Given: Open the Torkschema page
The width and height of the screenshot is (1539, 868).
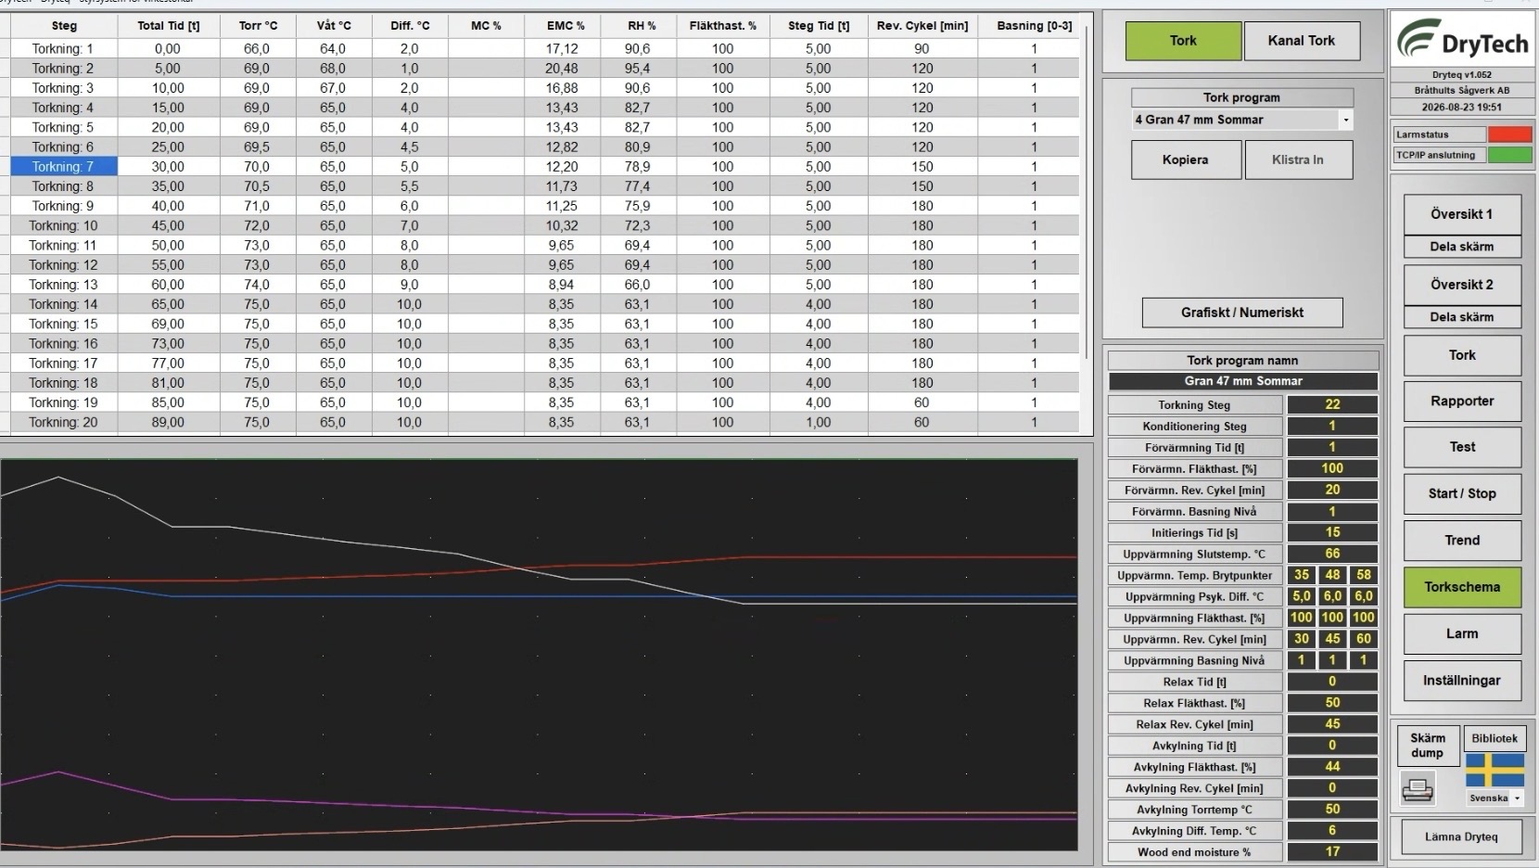Looking at the screenshot, I should (1462, 587).
